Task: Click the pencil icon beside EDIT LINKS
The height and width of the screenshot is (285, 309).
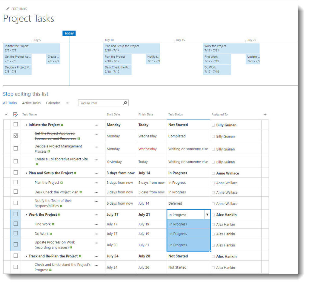Action: click(x=8, y=9)
